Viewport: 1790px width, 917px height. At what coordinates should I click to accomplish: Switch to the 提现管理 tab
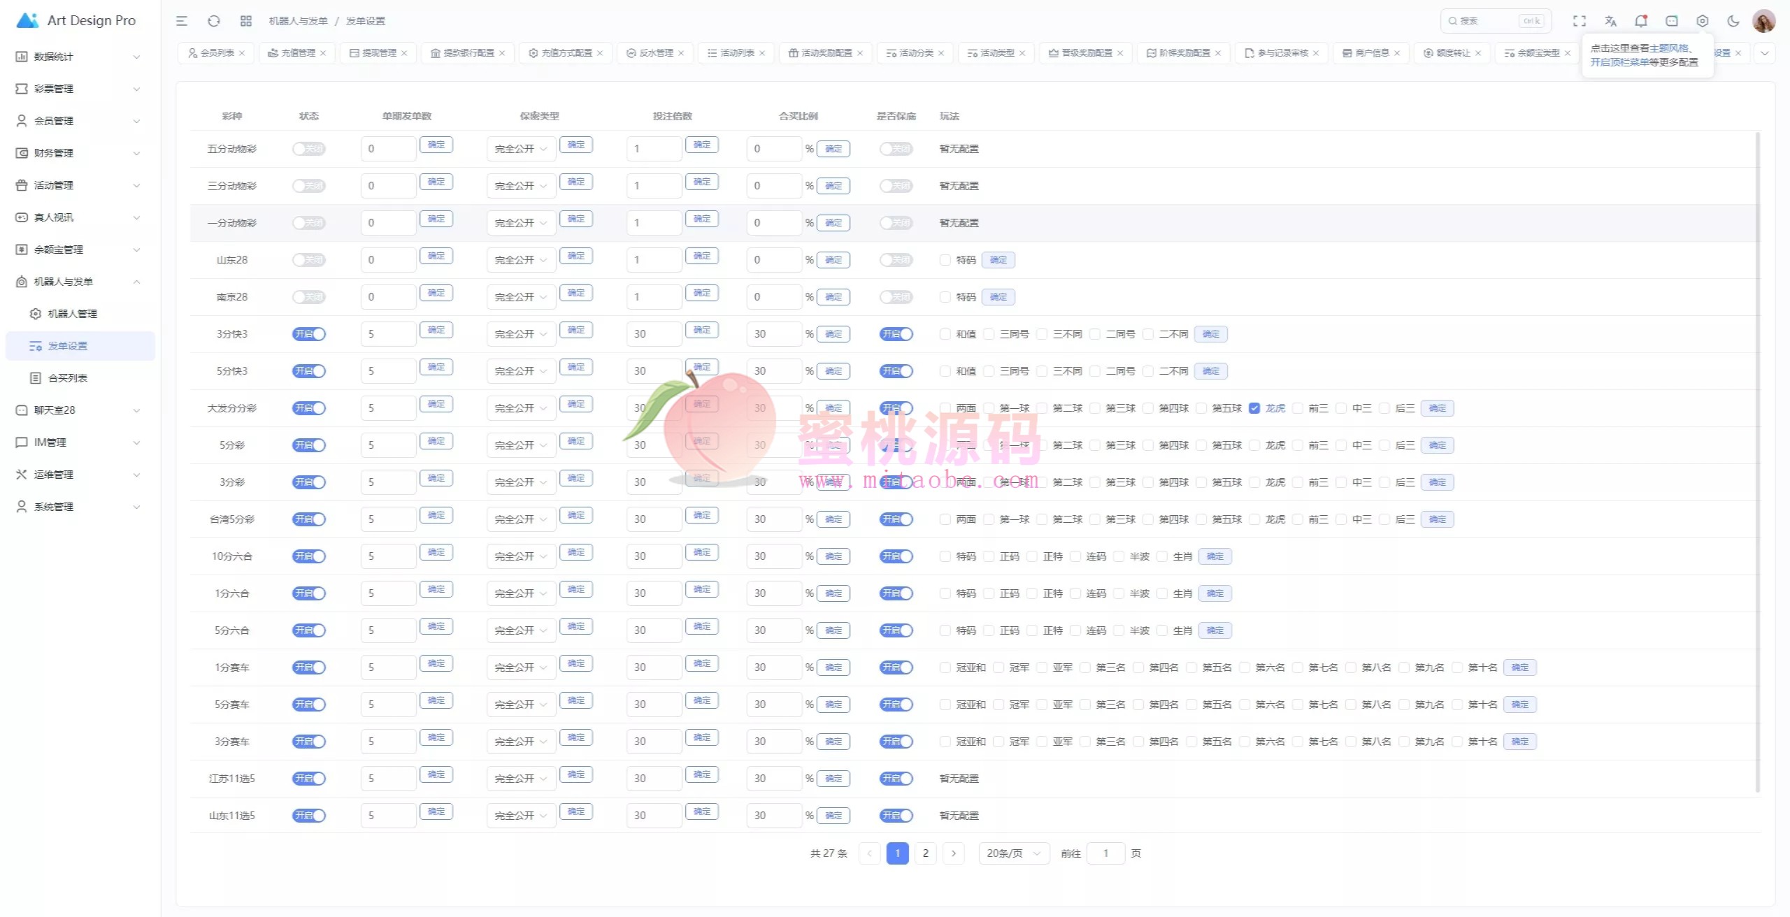click(378, 53)
